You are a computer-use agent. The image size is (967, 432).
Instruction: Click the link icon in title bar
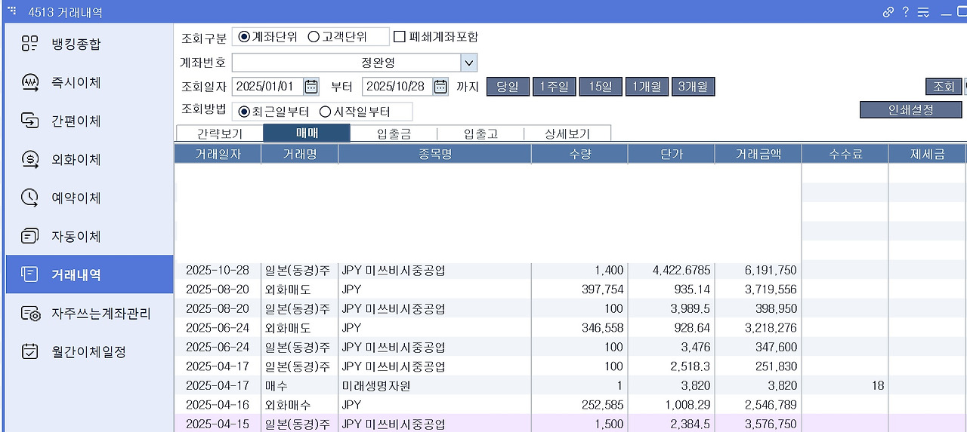click(888, 12)
